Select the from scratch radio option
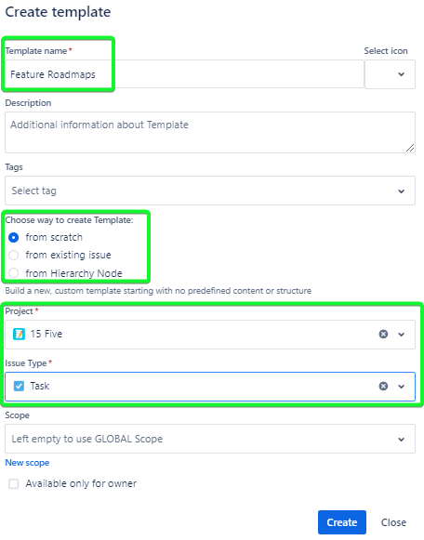 click(13, 238)
